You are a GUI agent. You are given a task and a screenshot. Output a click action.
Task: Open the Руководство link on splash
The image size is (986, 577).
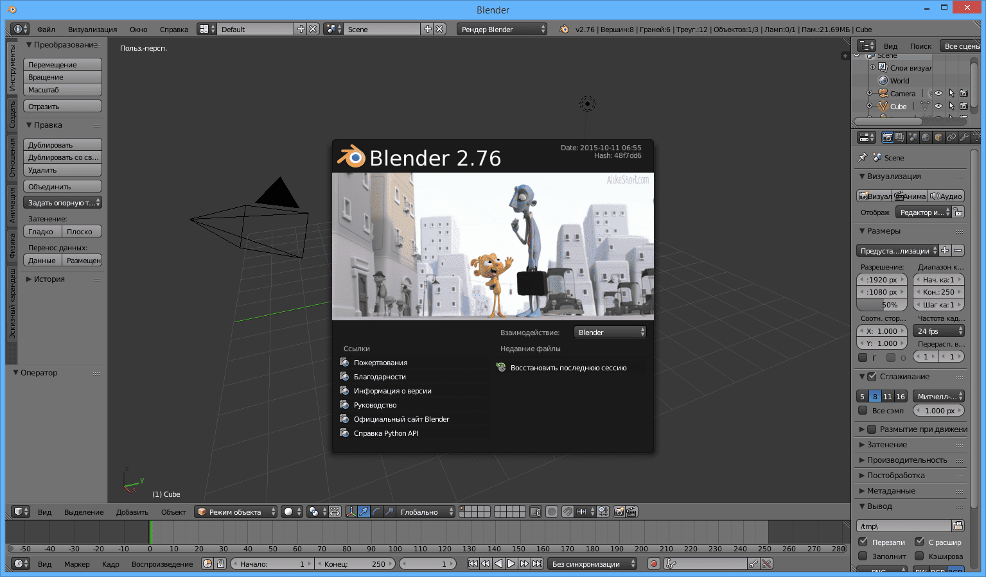(x=375, y=405)
